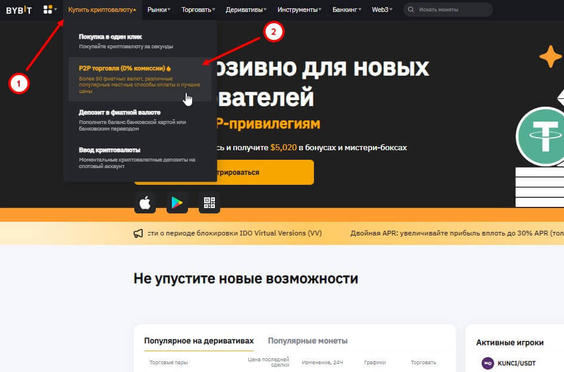Expand the Торговать dropdown menu

(198, 10)
